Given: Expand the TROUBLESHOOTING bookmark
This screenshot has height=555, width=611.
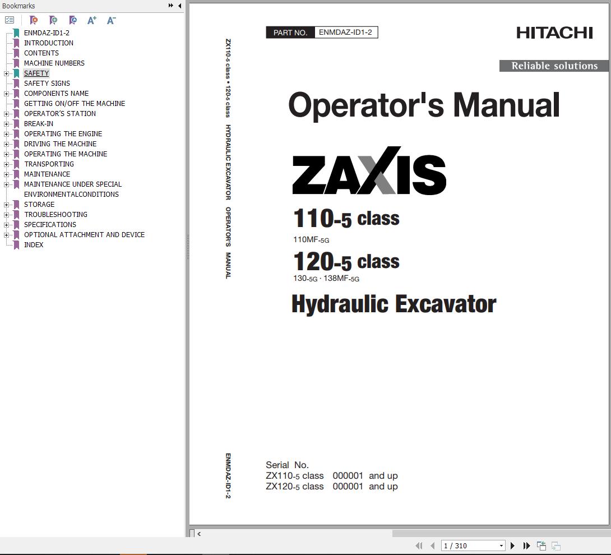Looking at the screenshot, I should 6,215.
